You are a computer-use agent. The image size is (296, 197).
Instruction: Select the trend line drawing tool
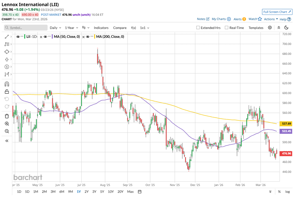click(x=7, y=37)
